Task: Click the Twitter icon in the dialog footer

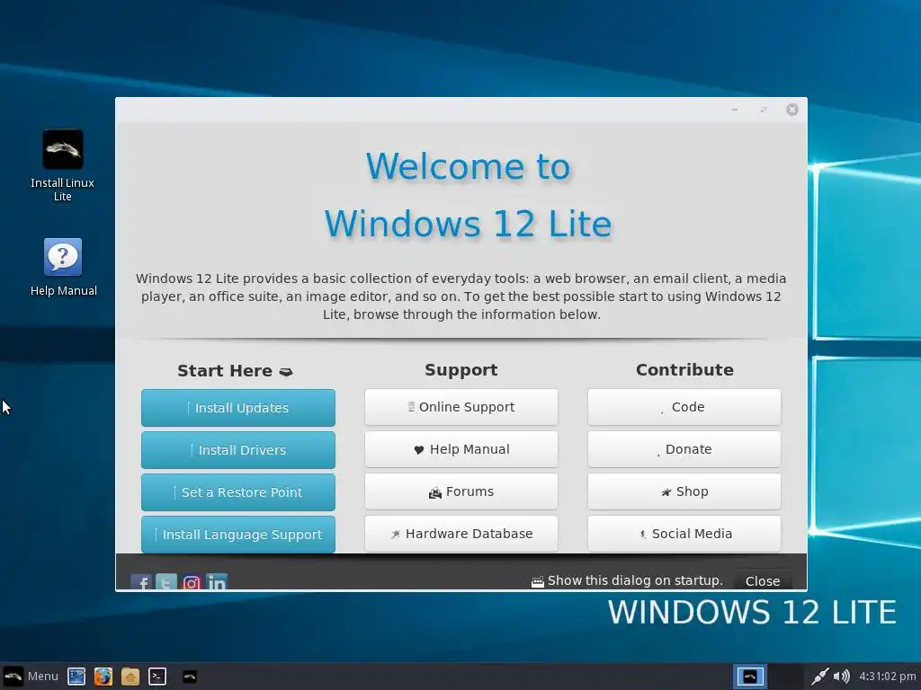Action: pyautogui.click(x=166, y=582)
